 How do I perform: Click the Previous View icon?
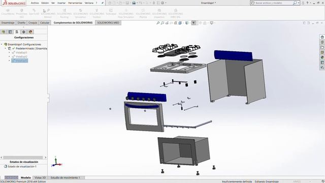(167, 23)
